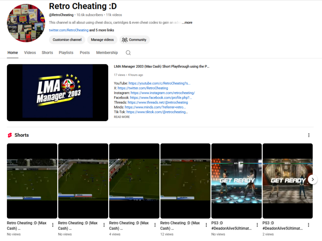Click the Manage videos button

pos(102,39)
